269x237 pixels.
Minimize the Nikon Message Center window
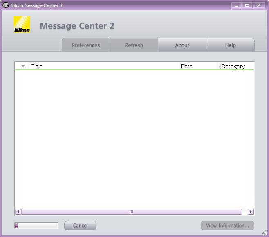(x=236, y=5)
